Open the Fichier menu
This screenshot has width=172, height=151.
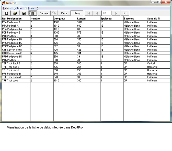tap(7, 8)
